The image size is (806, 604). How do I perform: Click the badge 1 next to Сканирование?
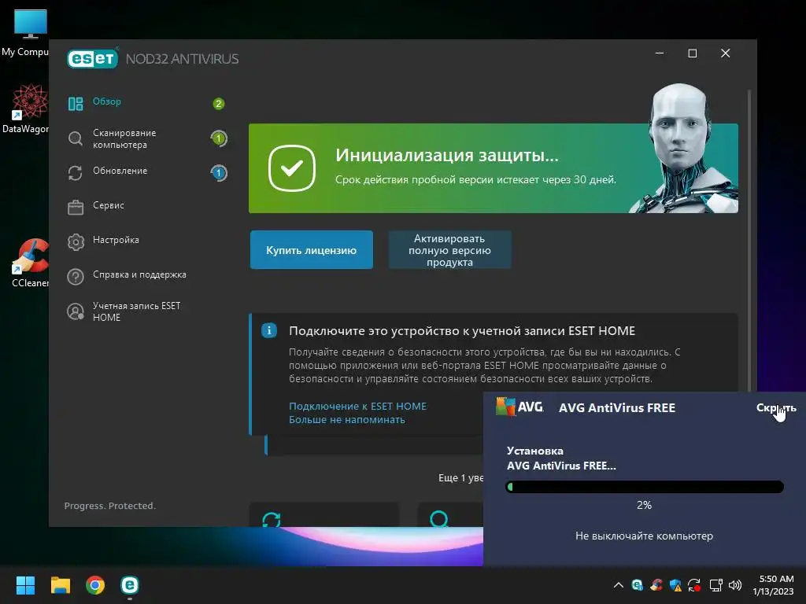coord(219,138)
